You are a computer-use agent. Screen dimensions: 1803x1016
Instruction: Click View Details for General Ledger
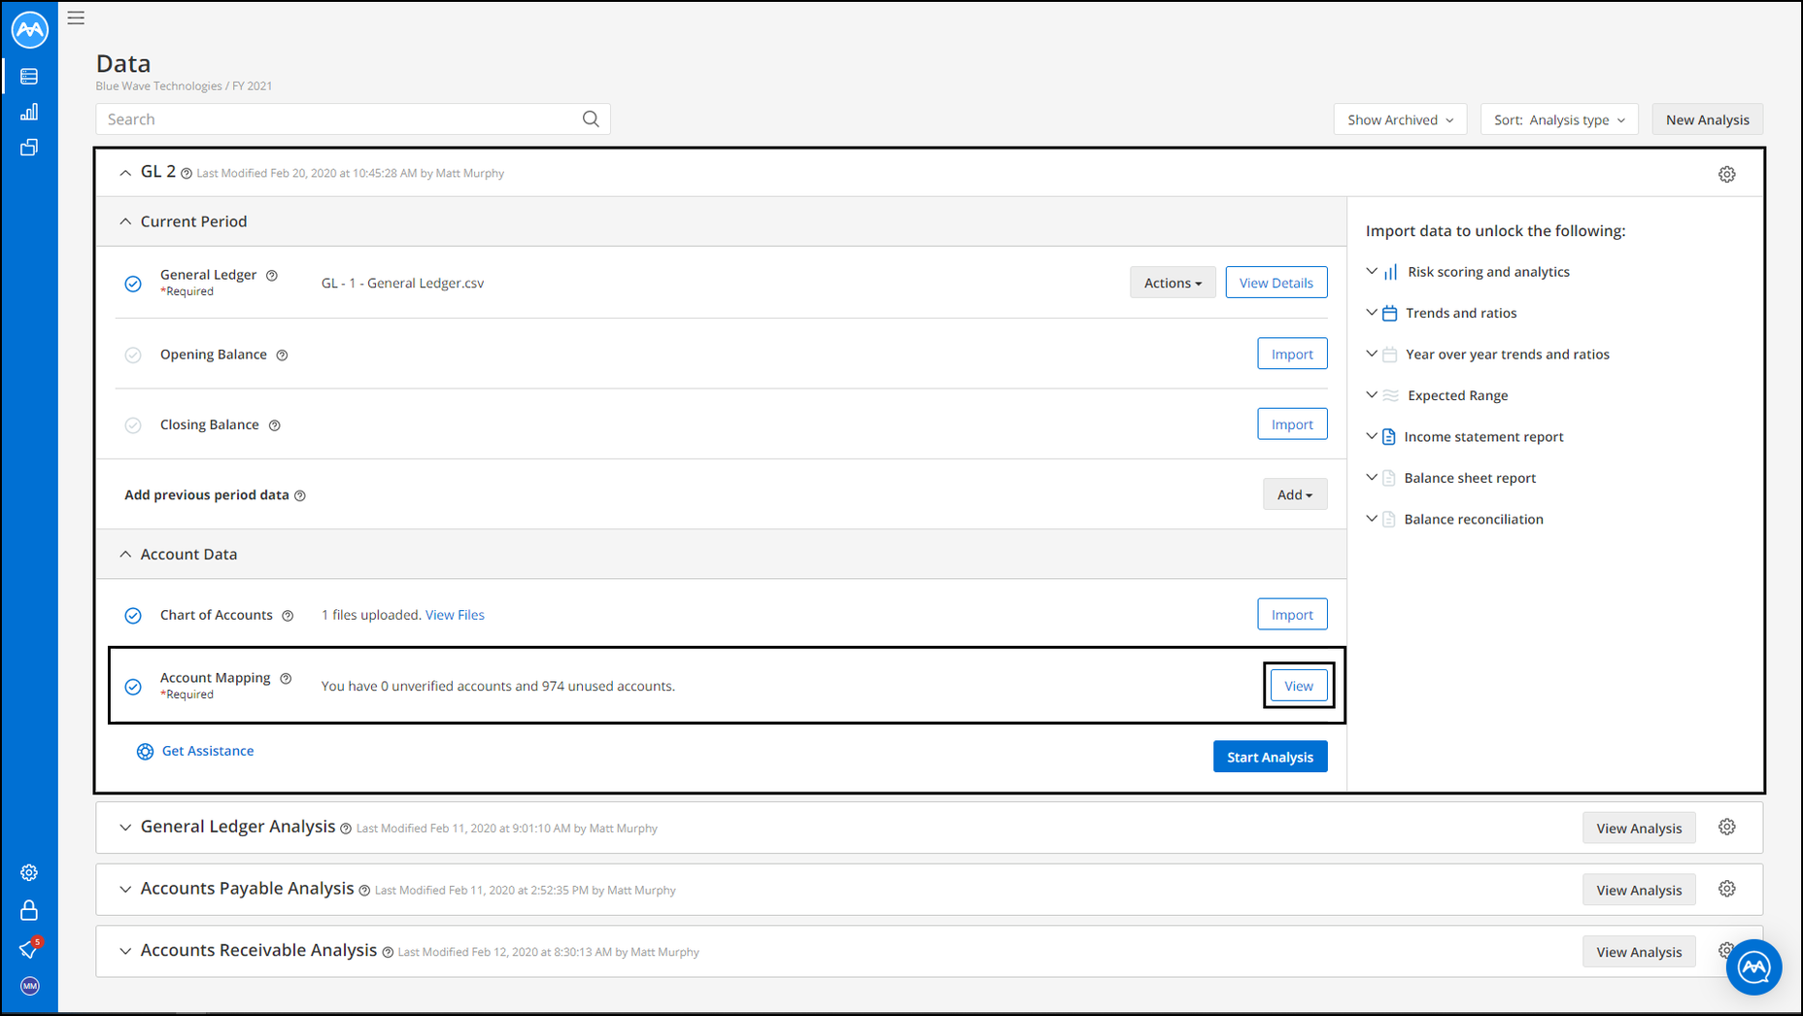(x=1276, y=283)
